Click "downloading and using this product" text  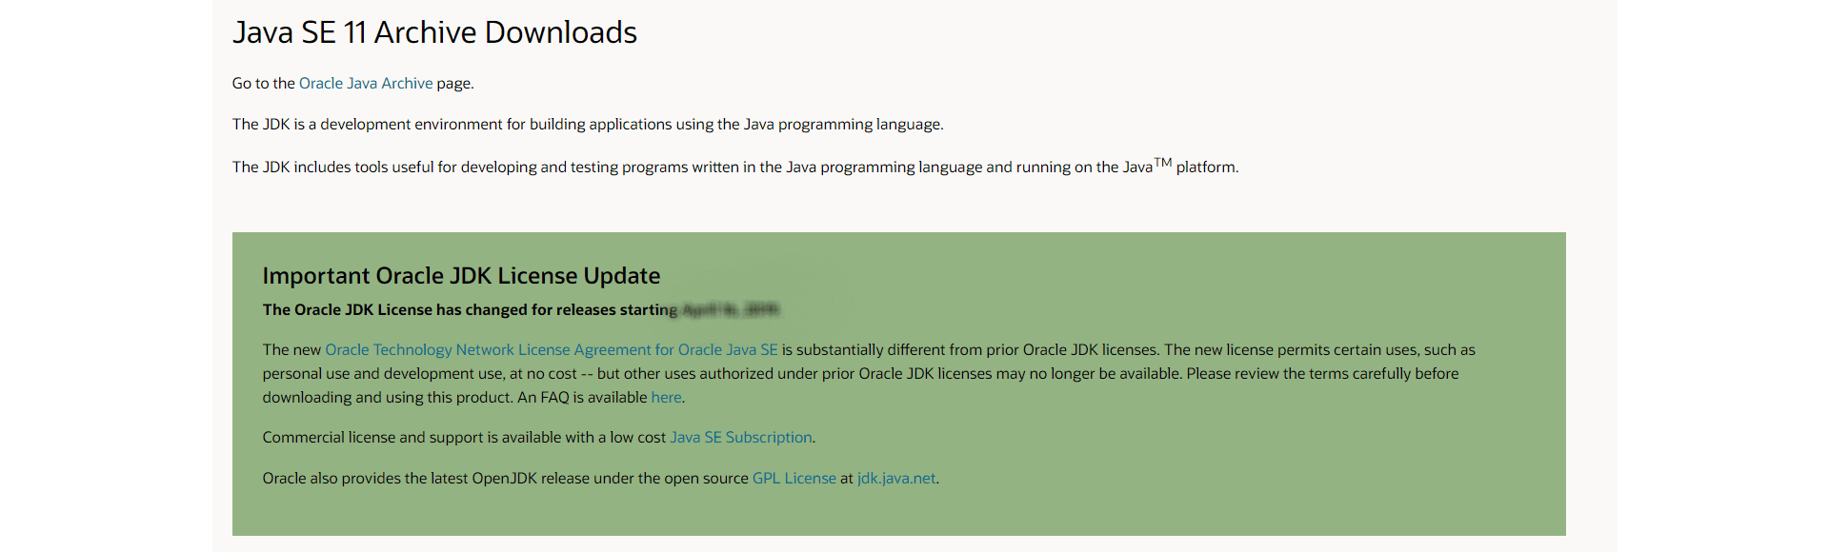tap(388, 398)
